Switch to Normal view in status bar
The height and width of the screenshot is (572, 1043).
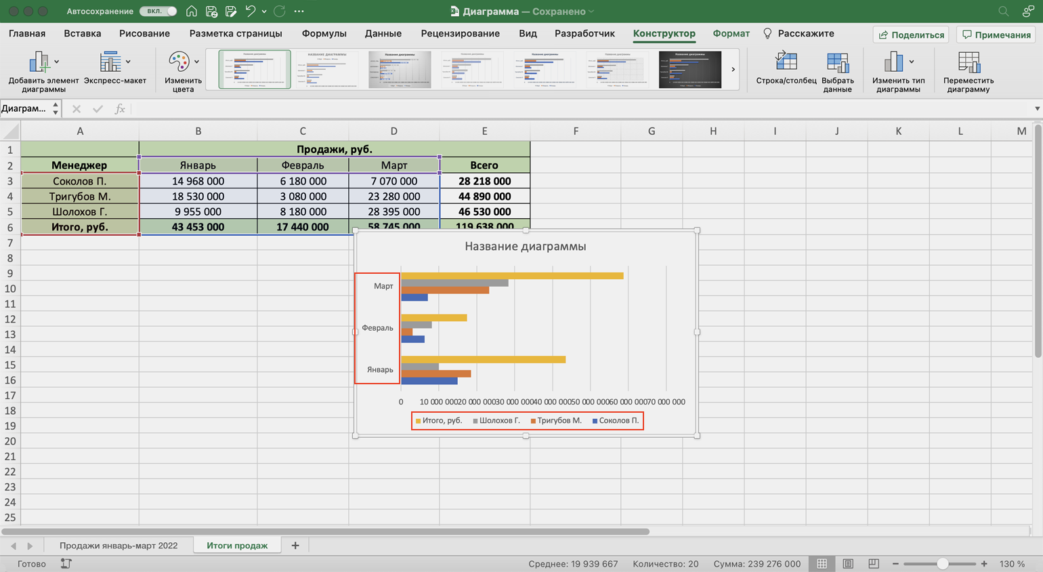click(x=822, y=564)
